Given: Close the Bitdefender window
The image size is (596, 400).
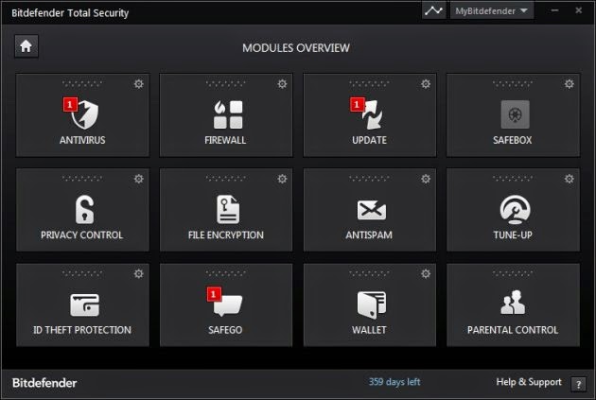Looking at the screenshot, I should [x=579, y=10].
